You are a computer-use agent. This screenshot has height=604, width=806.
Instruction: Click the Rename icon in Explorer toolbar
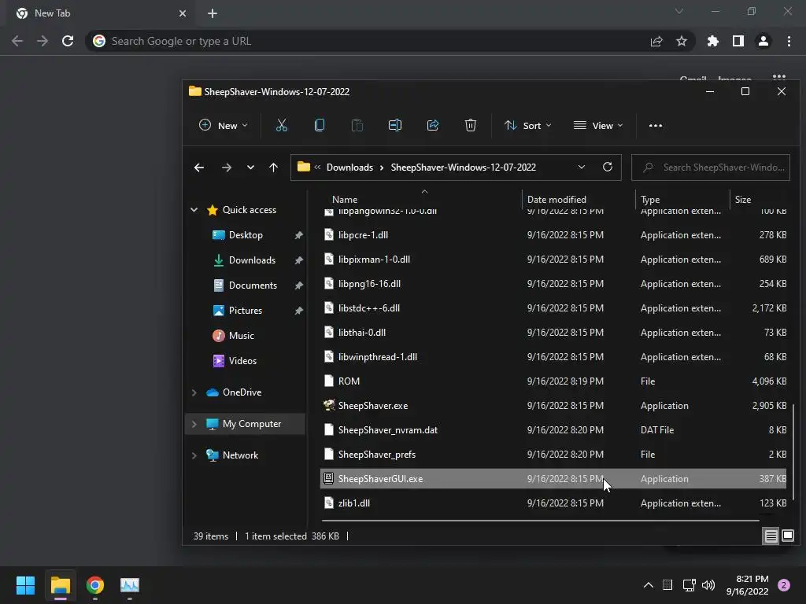(x=395, y=125)
